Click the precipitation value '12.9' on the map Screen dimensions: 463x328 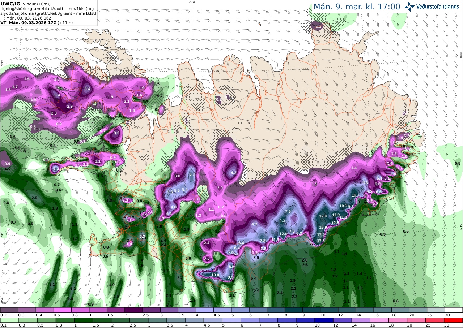pos(283,234)
